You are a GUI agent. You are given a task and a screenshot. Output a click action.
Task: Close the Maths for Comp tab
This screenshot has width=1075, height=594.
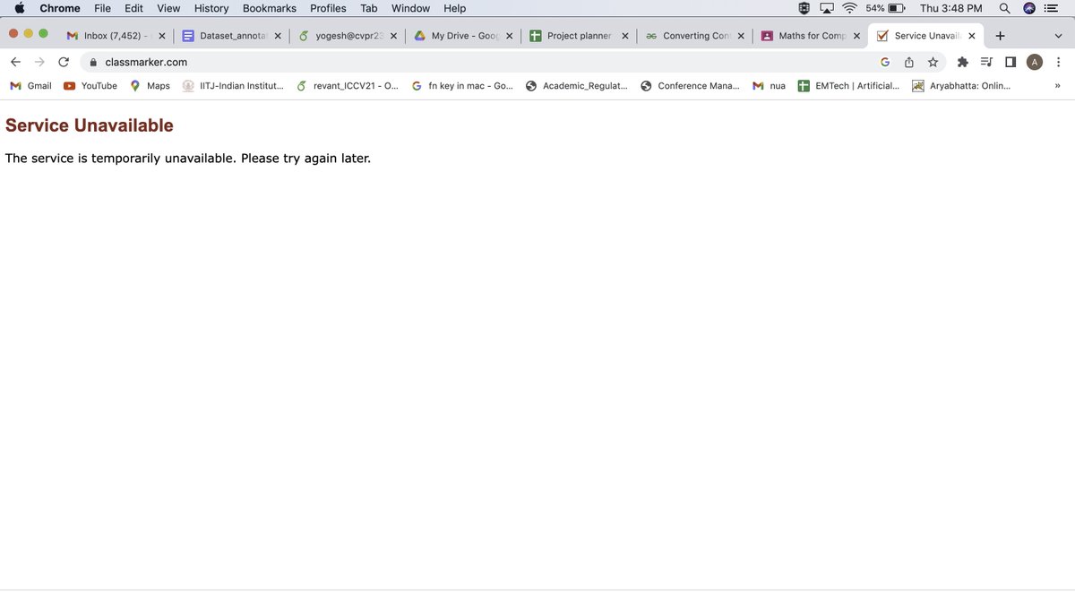coord(856,36)
